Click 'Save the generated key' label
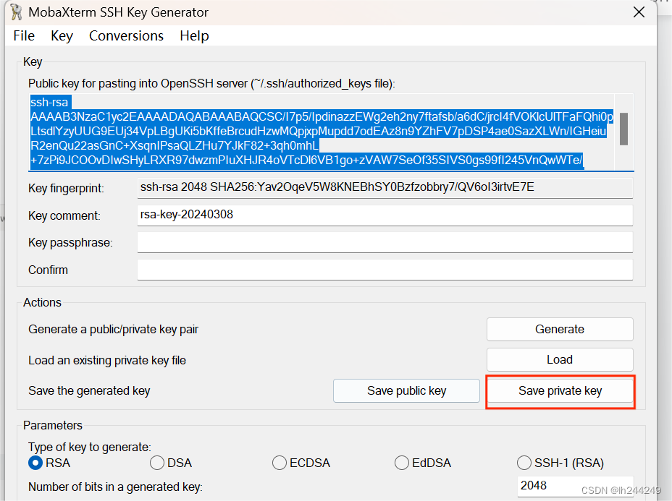Screen dimensions: 672x501 pos(89,390)
